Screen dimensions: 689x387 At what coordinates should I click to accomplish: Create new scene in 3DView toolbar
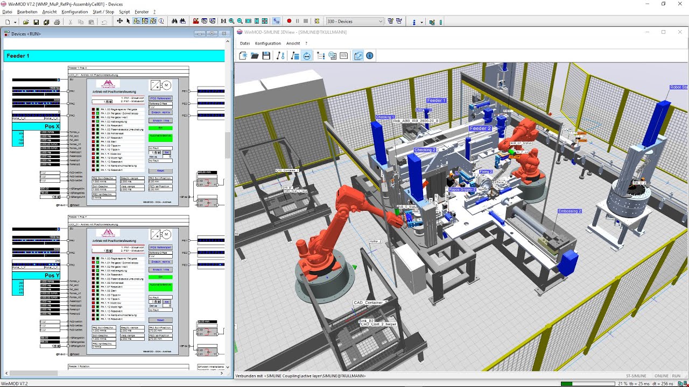[243, 55]
